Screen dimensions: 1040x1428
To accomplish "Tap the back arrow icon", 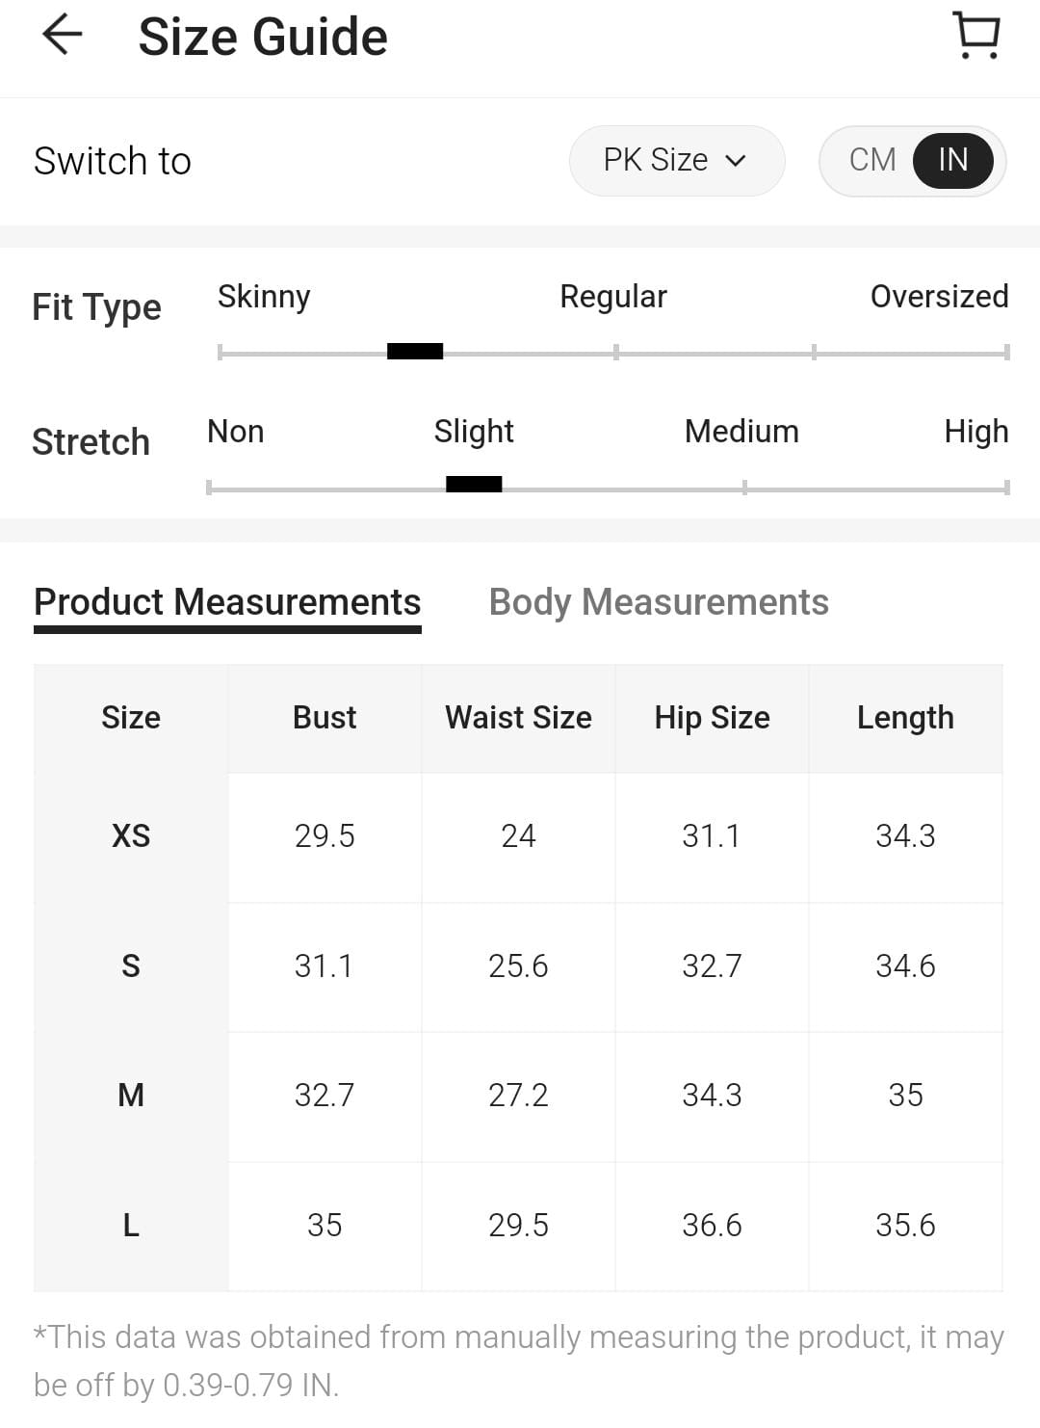I will pos(63,36).
